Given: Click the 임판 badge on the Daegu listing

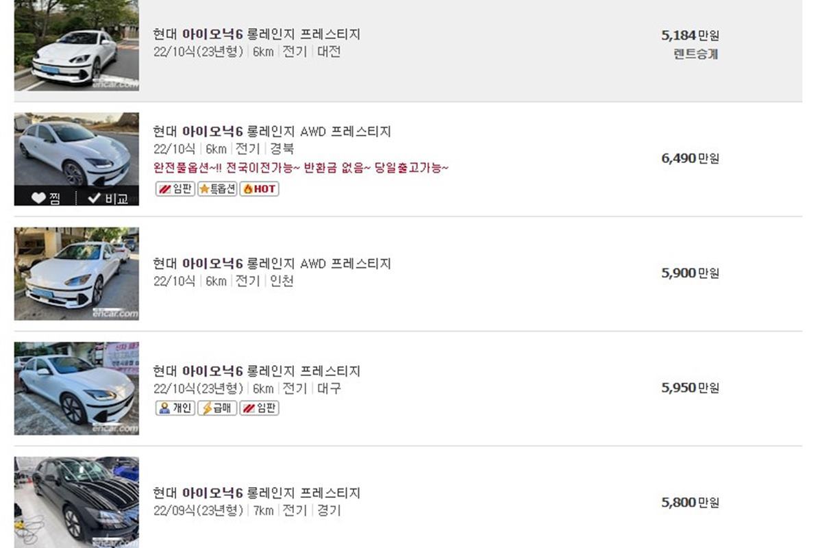Looking at the screenshot, I should pos(259,407).
